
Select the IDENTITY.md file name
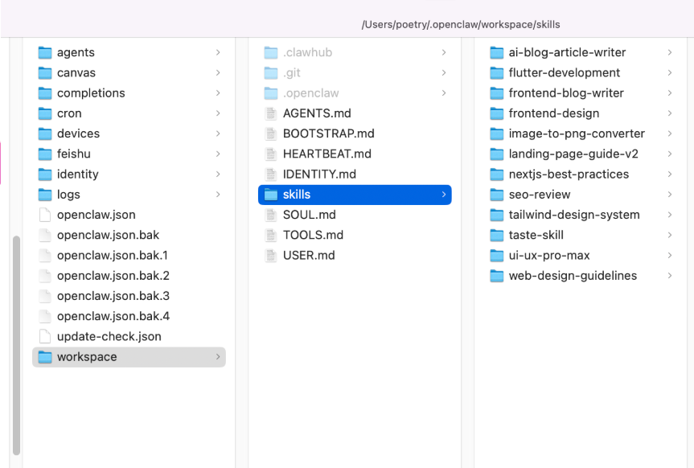tap(319, 174)
